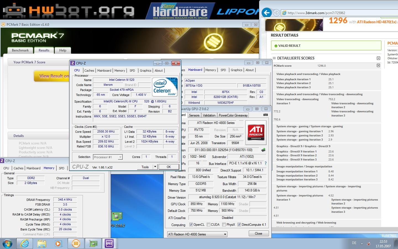Collapse Detaillierte Scores section

coord(378,58)
